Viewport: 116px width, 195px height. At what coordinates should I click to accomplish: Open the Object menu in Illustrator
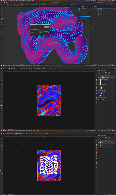click(x=14, y=1)
